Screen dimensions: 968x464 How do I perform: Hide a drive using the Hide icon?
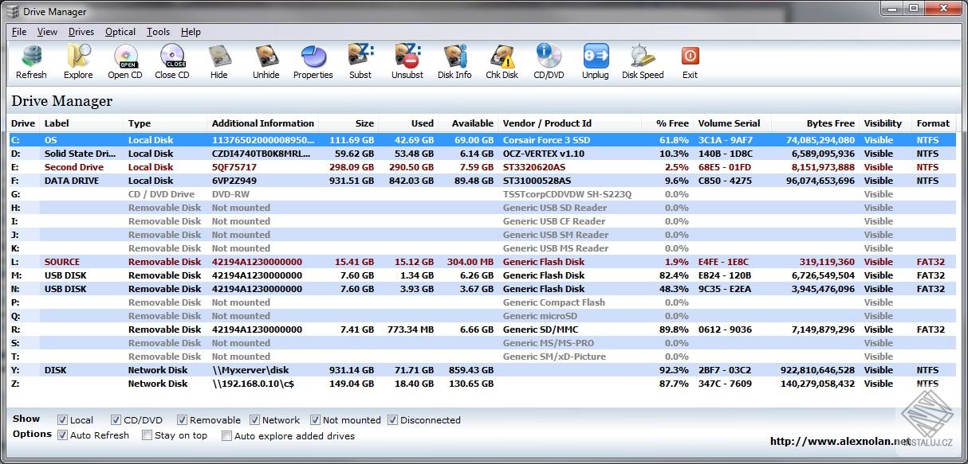pyautogui.click(x=218, y=60)
